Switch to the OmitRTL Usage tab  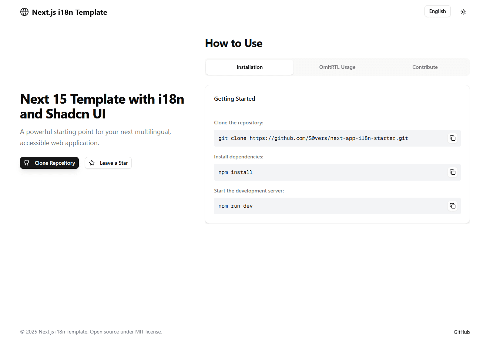pyautogui.click(x=337, y=67)
